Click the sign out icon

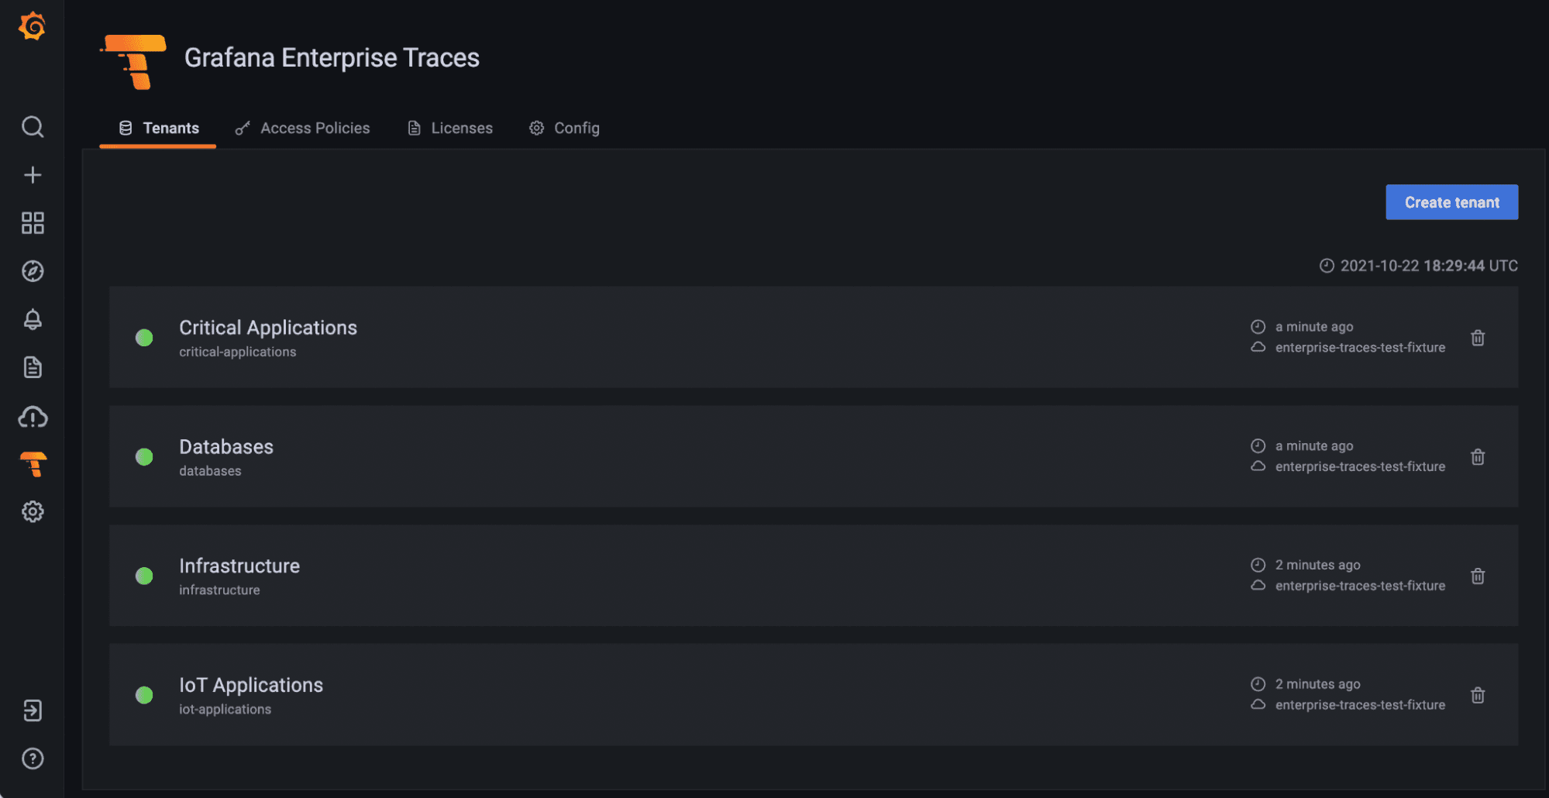(x=33, y=710)
